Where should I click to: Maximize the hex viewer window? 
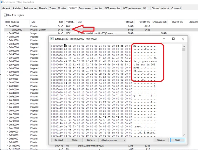(x=173, y=39)
